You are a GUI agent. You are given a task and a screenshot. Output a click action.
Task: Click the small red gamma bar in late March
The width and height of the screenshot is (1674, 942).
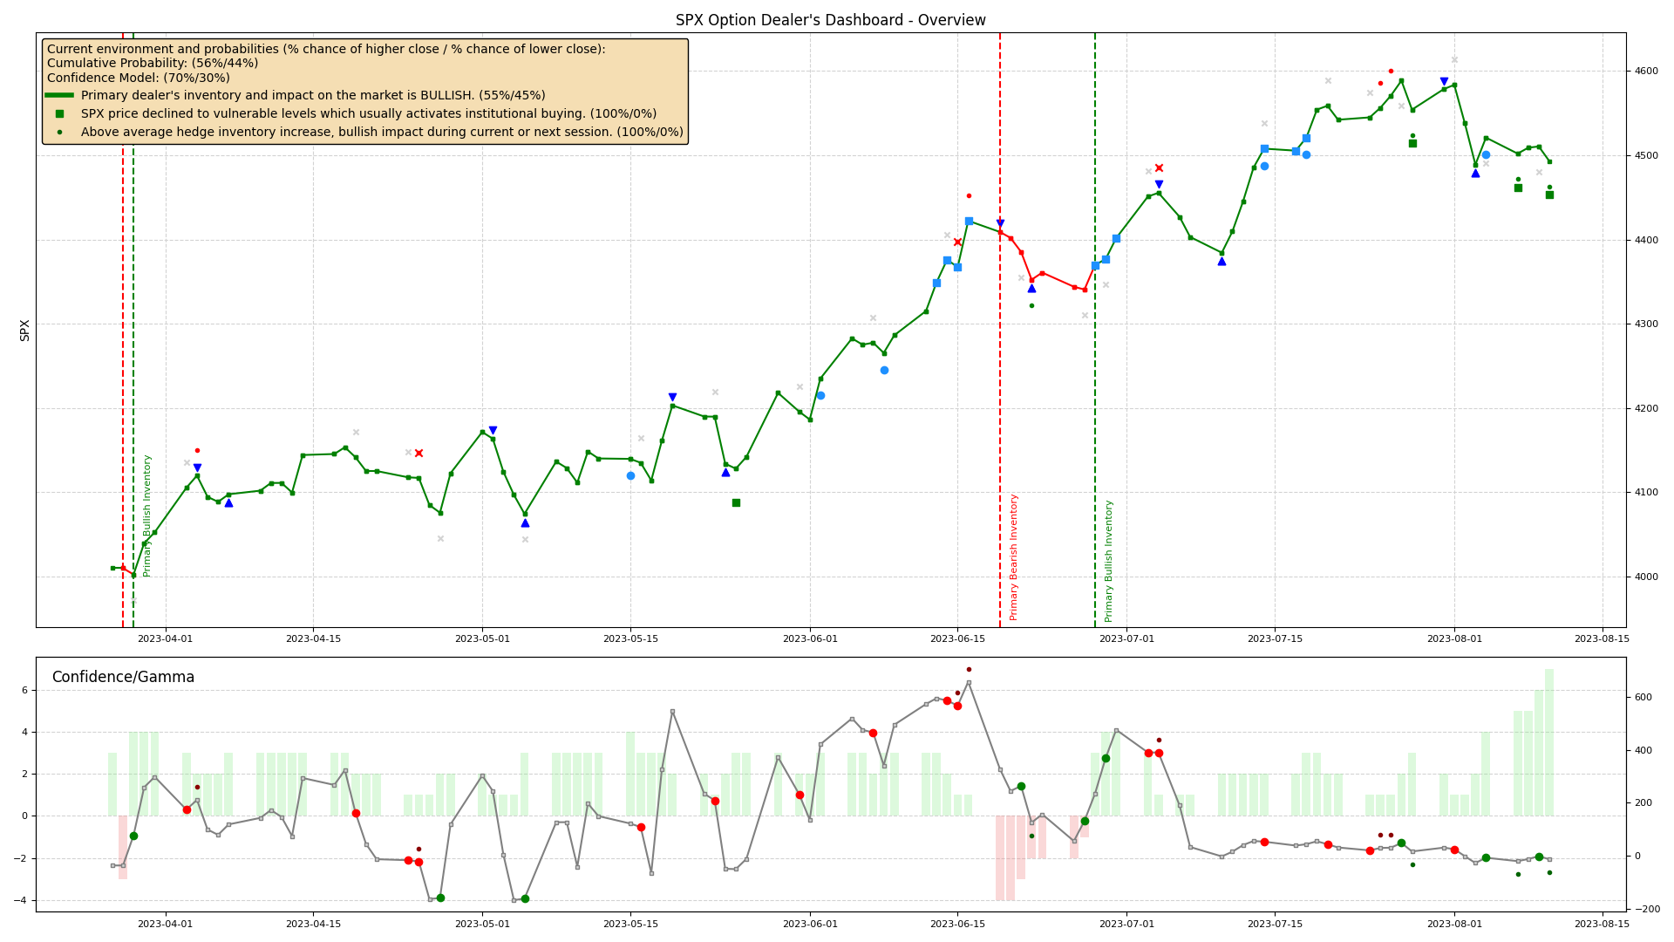[x=123, y=847]
